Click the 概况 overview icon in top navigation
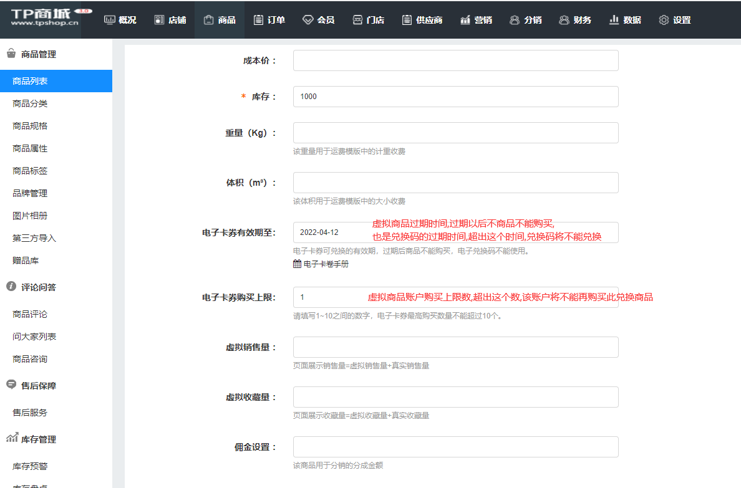 coord(109,20)
